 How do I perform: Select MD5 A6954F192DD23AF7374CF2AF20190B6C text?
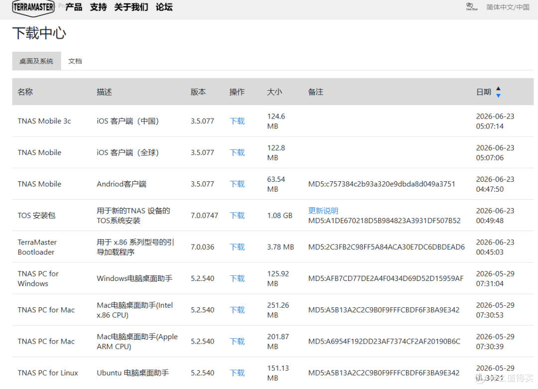(384, 341)
